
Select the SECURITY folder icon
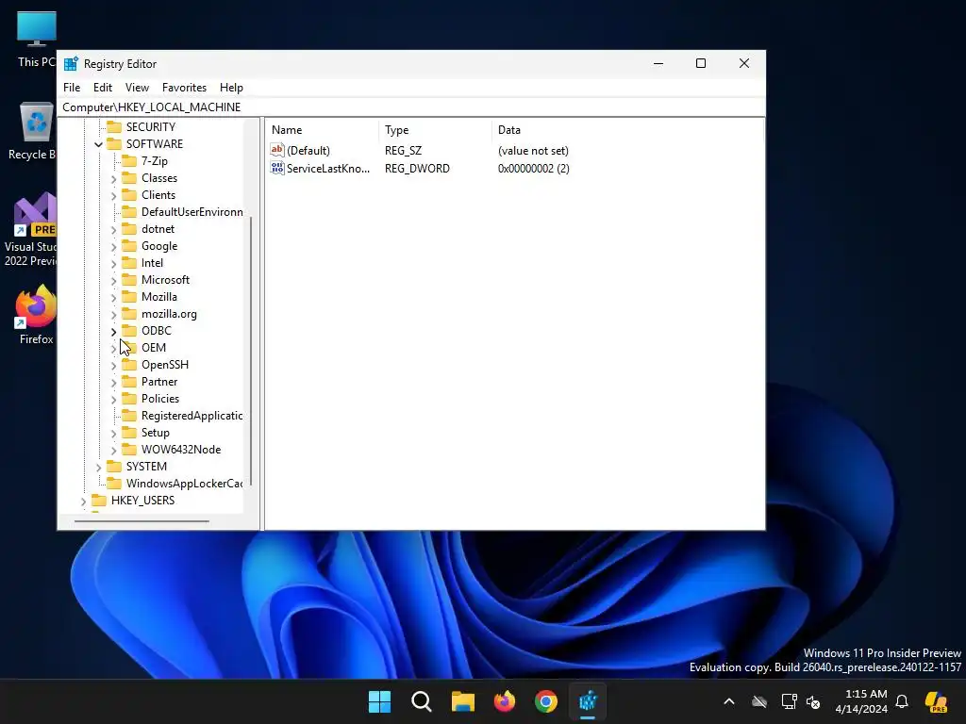click(114, 127)
